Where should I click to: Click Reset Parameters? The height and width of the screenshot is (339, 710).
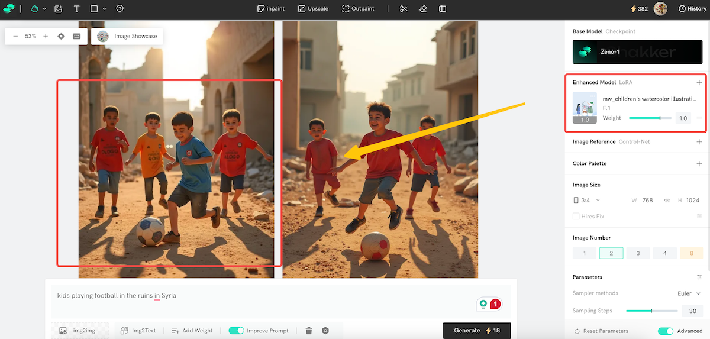point(601,331)
